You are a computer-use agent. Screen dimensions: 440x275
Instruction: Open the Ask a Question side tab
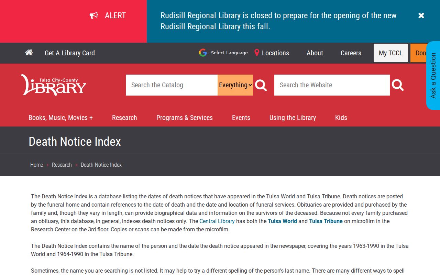pos(433,76)
